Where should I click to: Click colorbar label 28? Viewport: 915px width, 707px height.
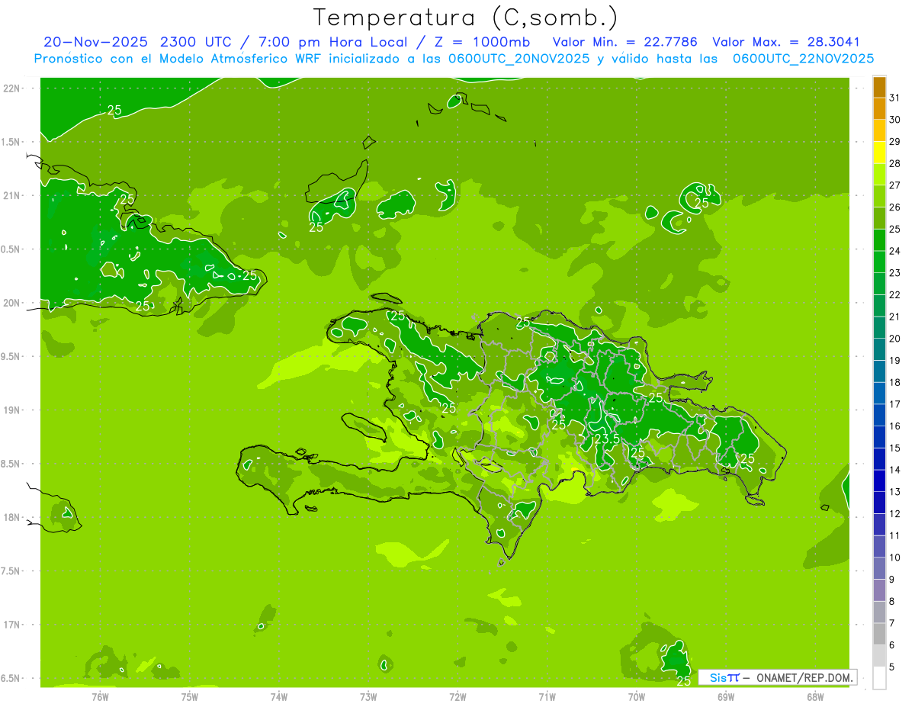(894, 163)
